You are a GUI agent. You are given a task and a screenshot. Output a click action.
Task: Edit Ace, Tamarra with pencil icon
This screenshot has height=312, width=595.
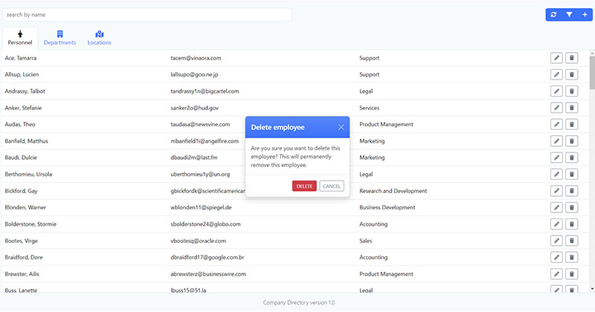tap(556, 58)
